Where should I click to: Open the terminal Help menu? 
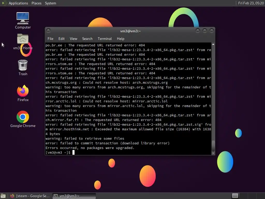(121, 39)
